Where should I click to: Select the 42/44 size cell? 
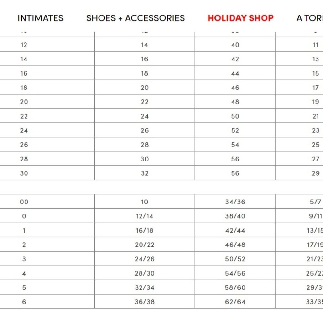(x=235, y=230)
